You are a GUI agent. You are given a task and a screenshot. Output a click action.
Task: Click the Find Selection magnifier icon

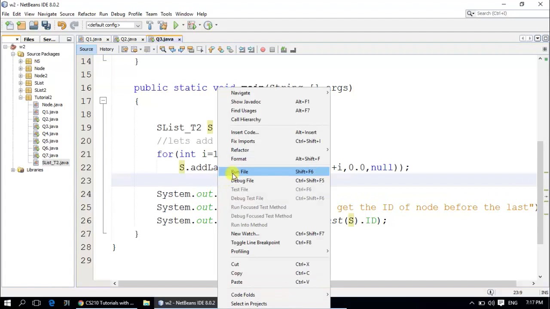pyautogui.click(x=163, y=49)
